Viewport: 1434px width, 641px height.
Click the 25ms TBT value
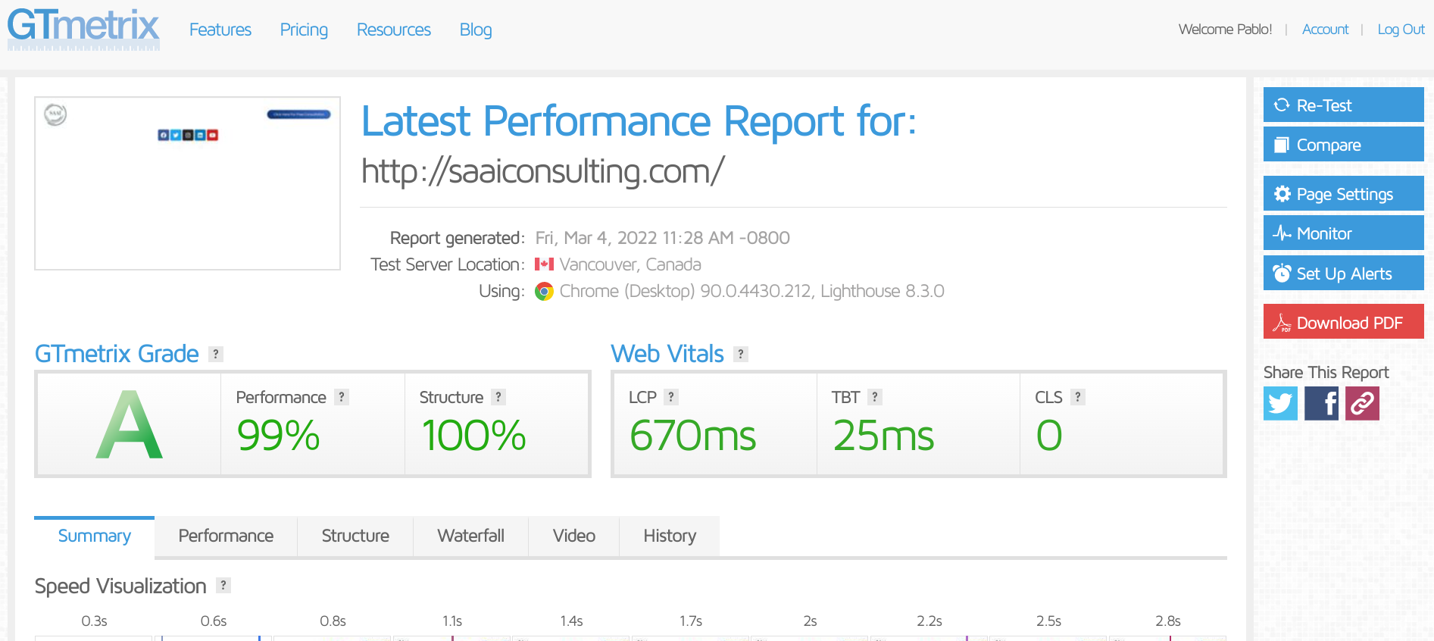click(x=883, y=436)
